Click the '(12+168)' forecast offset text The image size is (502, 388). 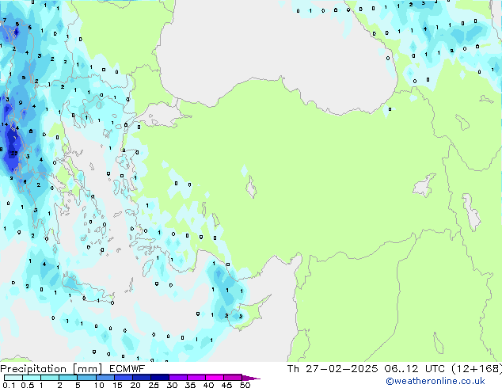[x=477, y=369]
